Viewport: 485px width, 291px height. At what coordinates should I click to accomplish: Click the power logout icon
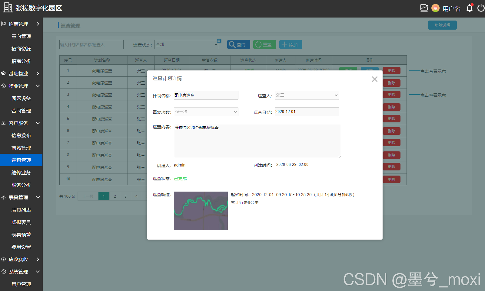481,8
